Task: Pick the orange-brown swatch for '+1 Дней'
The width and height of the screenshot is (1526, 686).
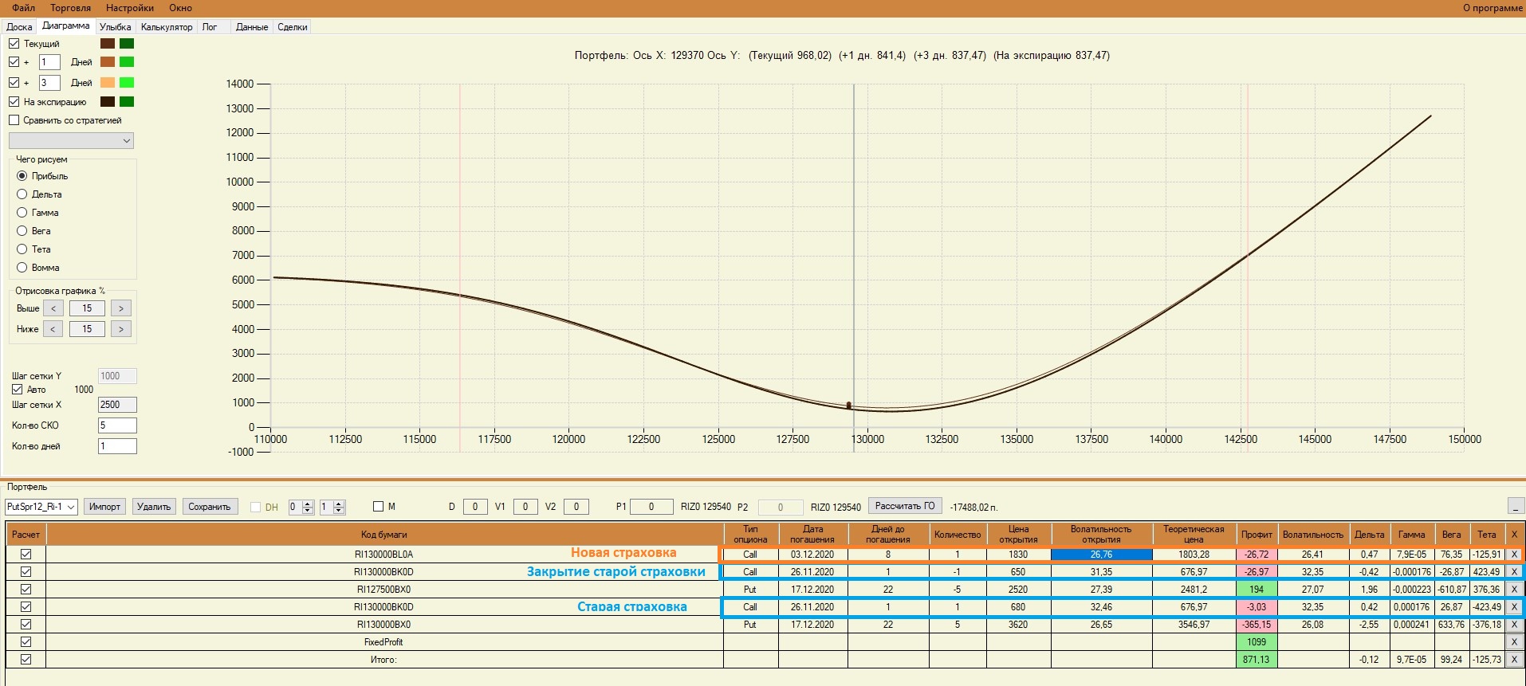Action: 108,62
